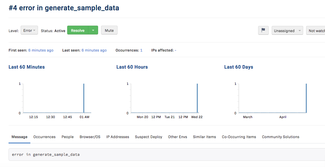325x167 pixels.
Task: Mute this error item
Action: (109, 30)
